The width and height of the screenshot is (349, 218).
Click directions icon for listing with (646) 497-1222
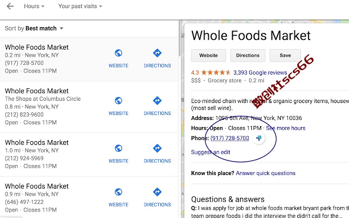coord(157,192)
